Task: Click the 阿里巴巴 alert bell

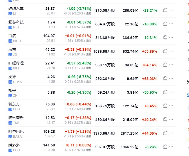Action: (x=165, y=133)
